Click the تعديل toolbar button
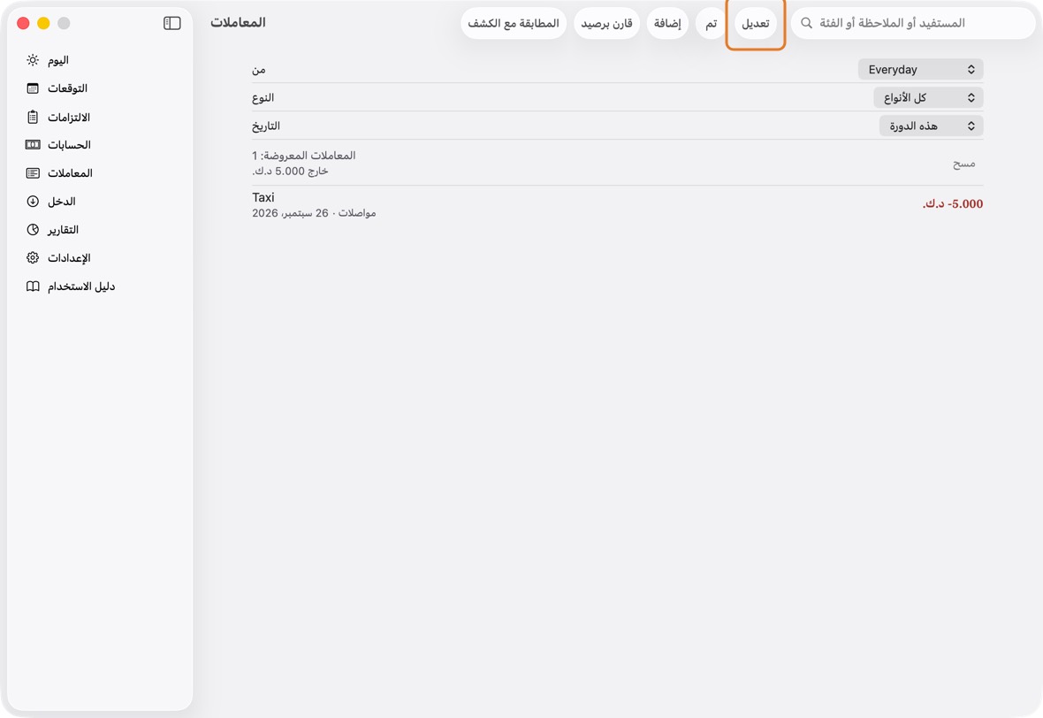The image size is (1043, 718). [x=756, y=23]
